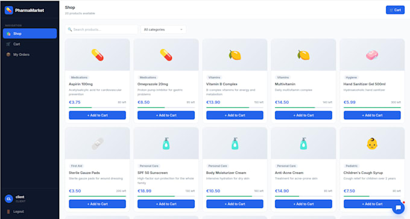
Task: Expand the All categories dropdown
Action: point(163,29)
